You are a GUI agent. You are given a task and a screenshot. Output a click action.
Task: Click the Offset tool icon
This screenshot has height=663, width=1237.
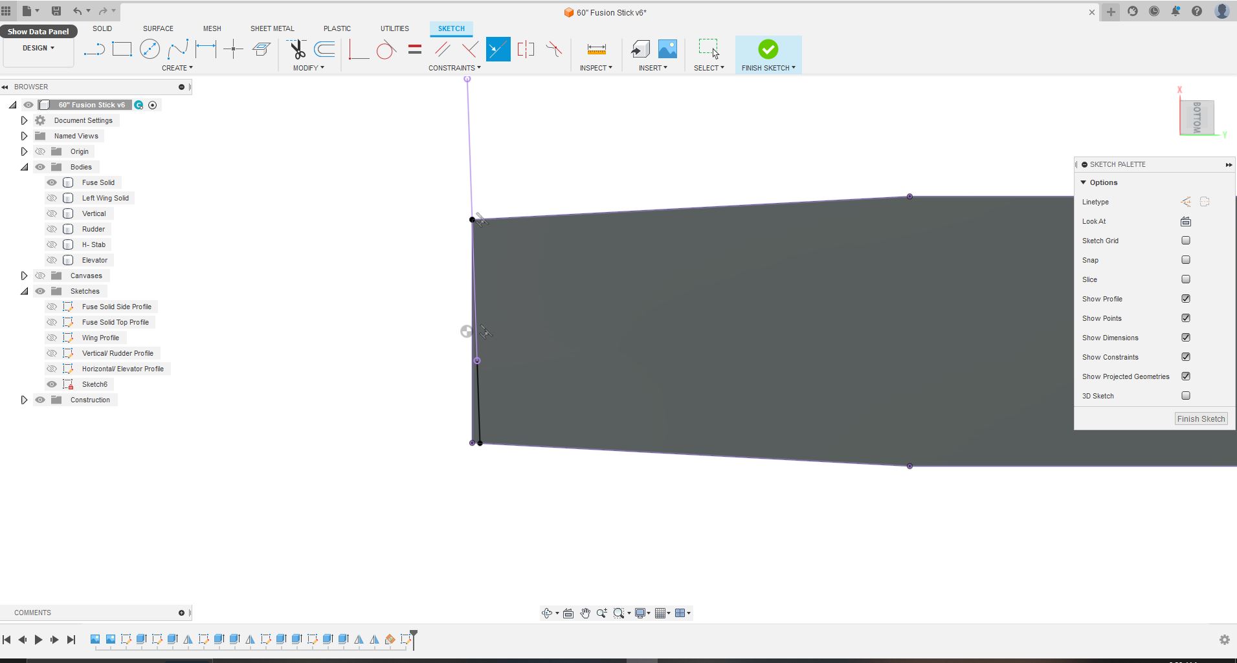(x=324, y=49)
